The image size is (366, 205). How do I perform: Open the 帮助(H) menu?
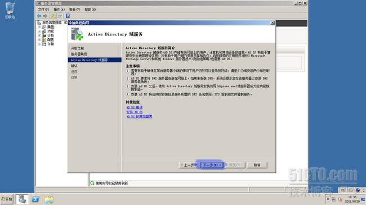click(x=90, y=10)
